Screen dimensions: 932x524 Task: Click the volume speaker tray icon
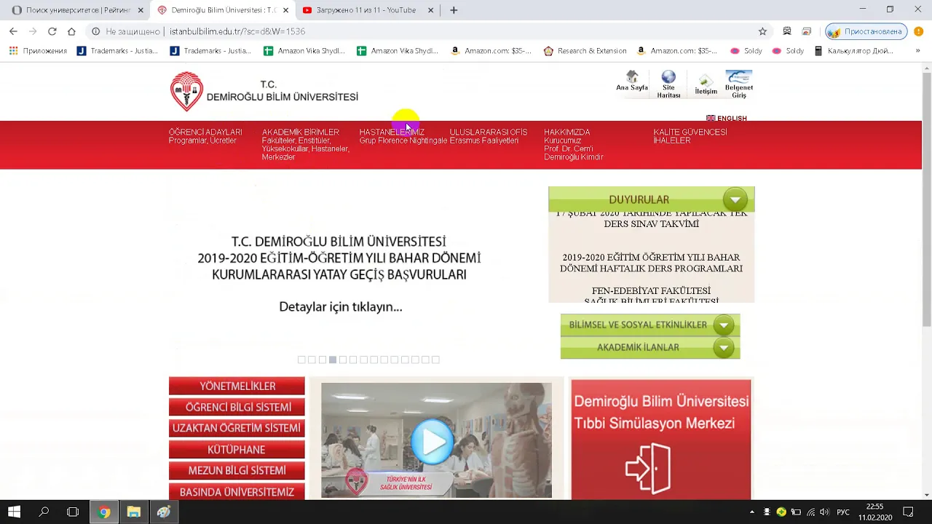click(826, 512)
